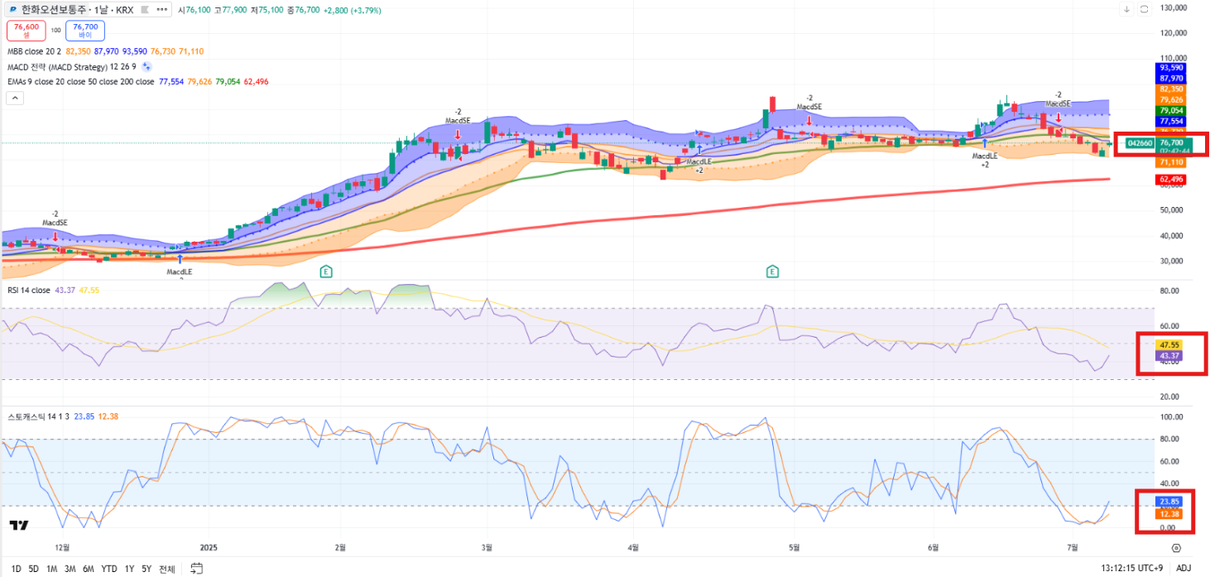Click the 12월 label on the time axis
Image resolution: width=1210 pixels, height=577 pixels.
coord(62,547)
